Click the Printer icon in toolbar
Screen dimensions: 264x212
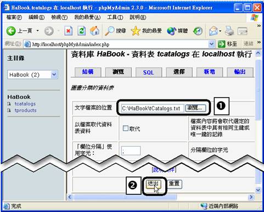pyautogui.click(x=229, y=31)
